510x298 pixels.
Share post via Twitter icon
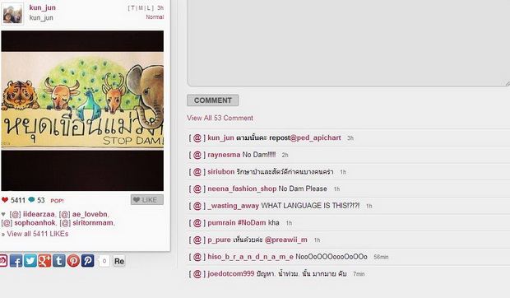[30, 261]
